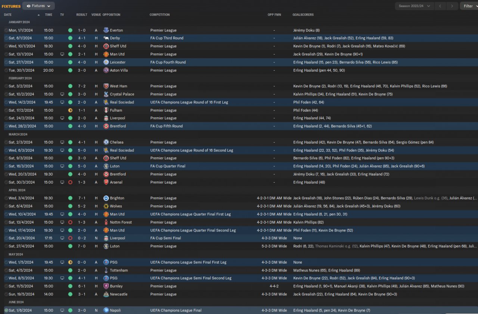478x314 pixels.
Task: Click the Wolves club badge
Action: coord(106,206)
